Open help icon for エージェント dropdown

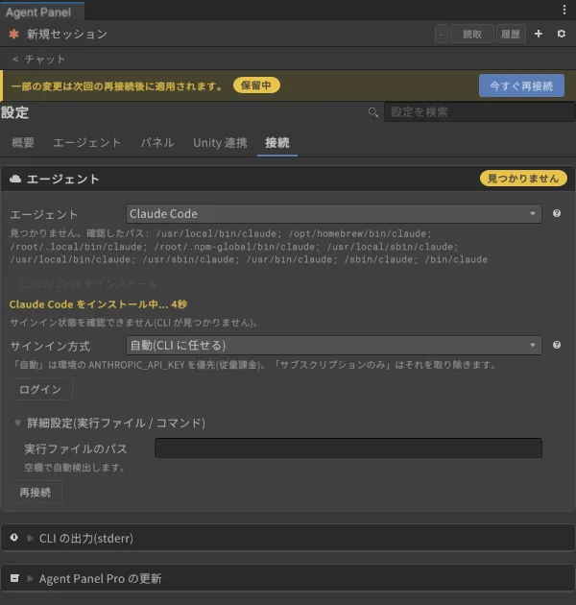click(557, 213)
